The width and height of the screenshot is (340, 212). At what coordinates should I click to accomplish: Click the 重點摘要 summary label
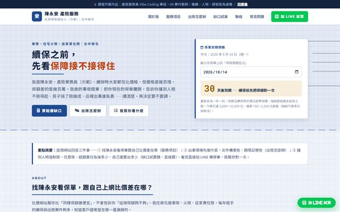click(x=46, y=150)
